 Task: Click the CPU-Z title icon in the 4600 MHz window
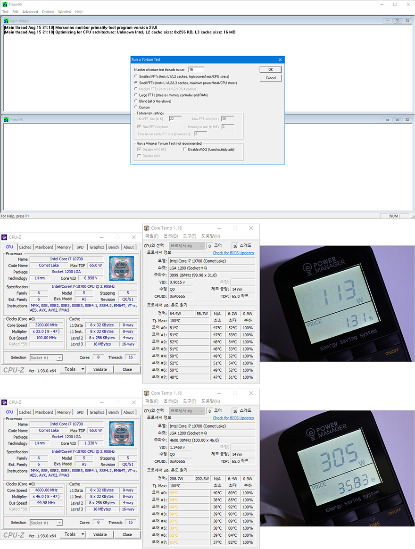coord(4,403)
